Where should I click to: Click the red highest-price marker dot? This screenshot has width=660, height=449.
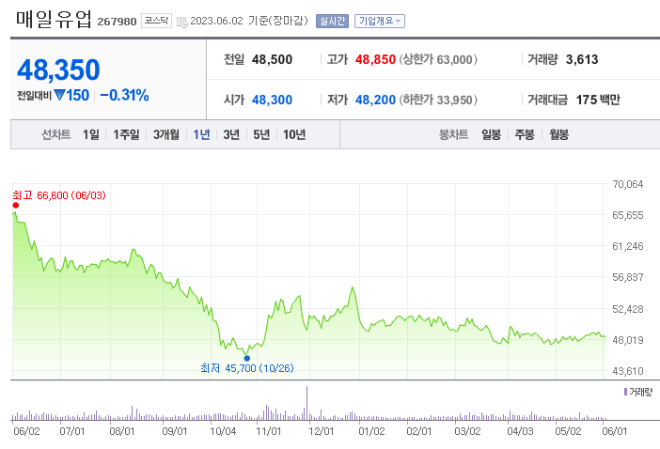pos(16,205)
